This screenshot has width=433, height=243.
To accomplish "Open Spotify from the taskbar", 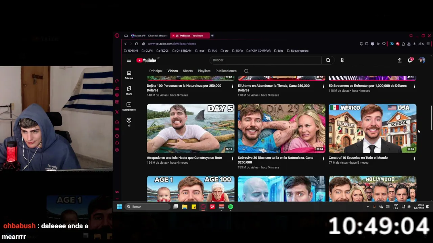I will coord(230,207).
